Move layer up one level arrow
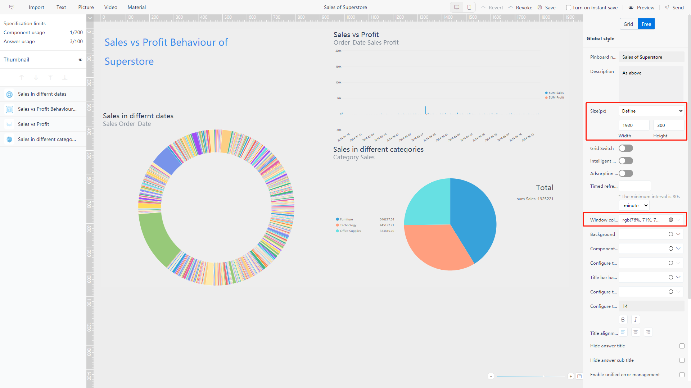Screen dimensions: 691x388 [x=22, y=77]
